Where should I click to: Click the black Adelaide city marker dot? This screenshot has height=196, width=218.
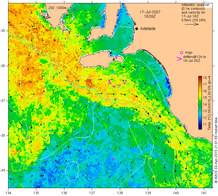pyautogui.click(x=137, y=29)
